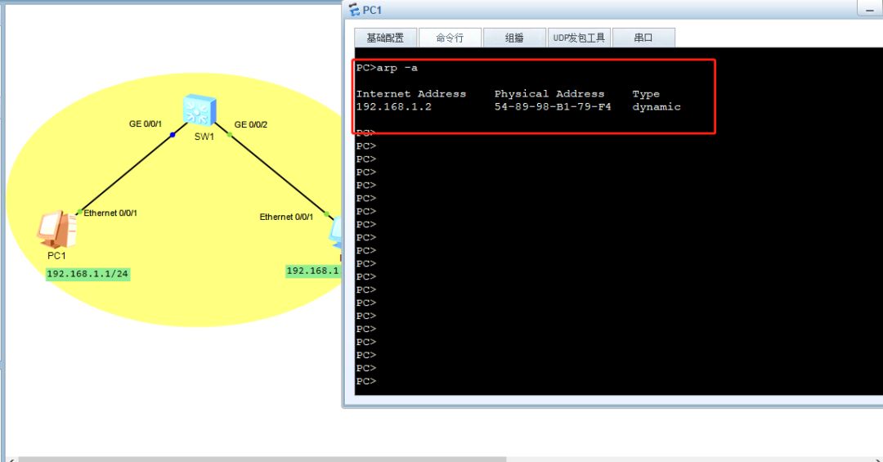The width and height of the screenshot is (883, 462).
Task: Click PC1's Ethernet 0/0/1 port dot
Action: click(x=79, y=212)
